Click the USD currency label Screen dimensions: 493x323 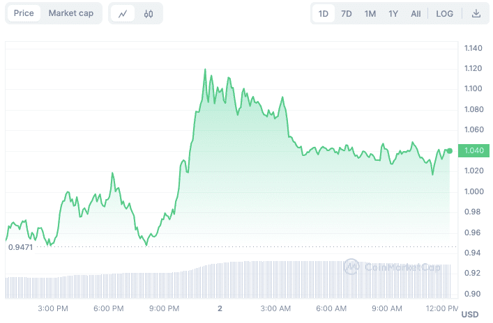point(470,315)
